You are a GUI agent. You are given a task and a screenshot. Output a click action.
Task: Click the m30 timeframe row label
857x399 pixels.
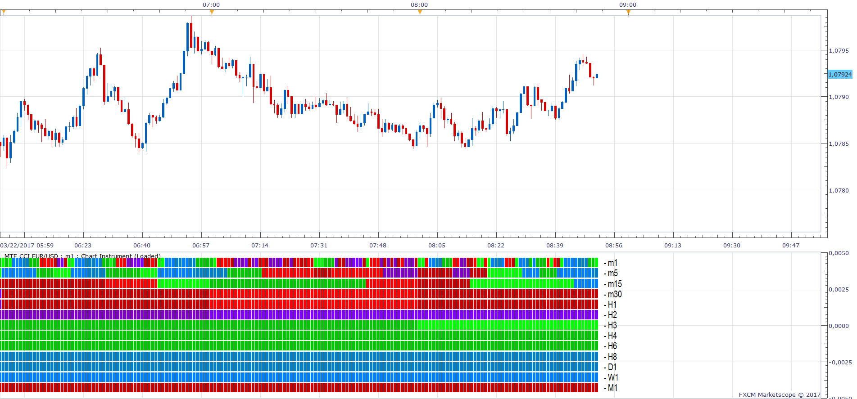[x=613, y=294]
